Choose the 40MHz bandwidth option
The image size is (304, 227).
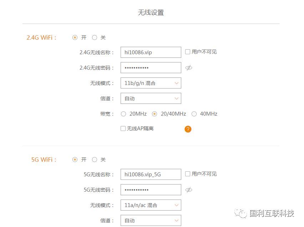pyautogui.click(x=194, y=113)
